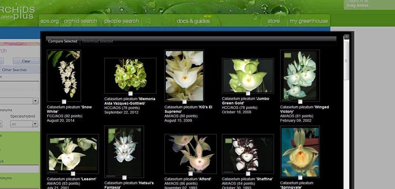Select checkbox for 'Jumbo Green Gold'
This screenshot has height=189, width=395.
[x=248, y=93]
